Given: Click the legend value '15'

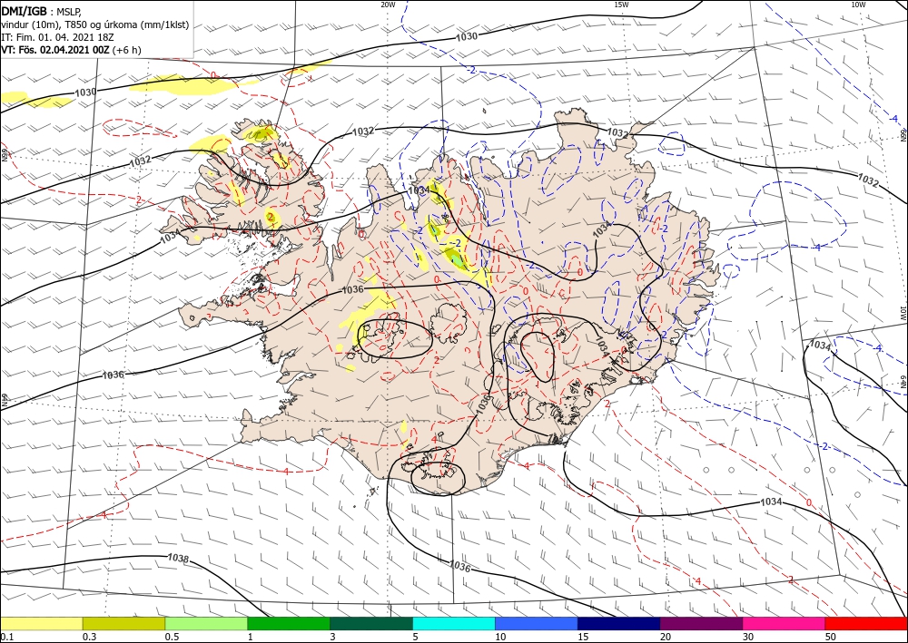Looking at the screenshot, I should coord(583,637).
